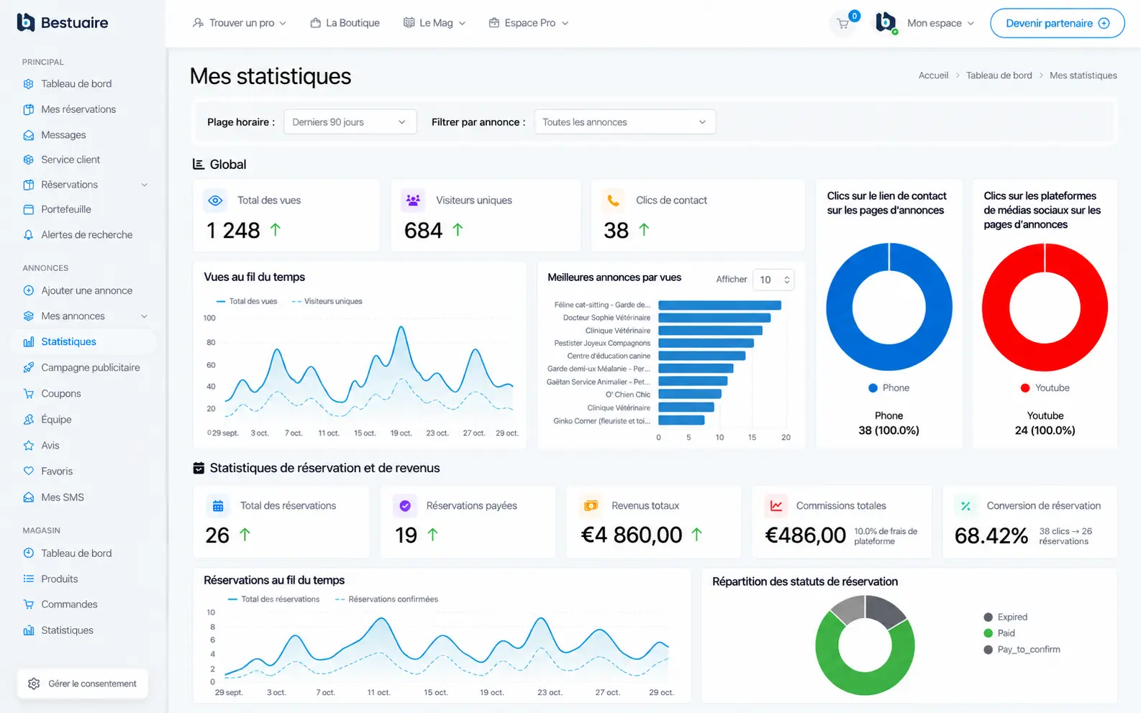
Task: Click the Mes SMS icon
Action: click(x=29, y=497)
